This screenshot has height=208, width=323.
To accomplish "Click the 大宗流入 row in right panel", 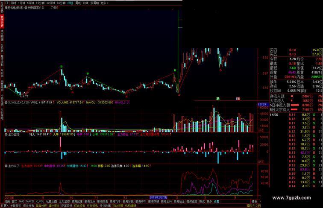I will point(296,101).
